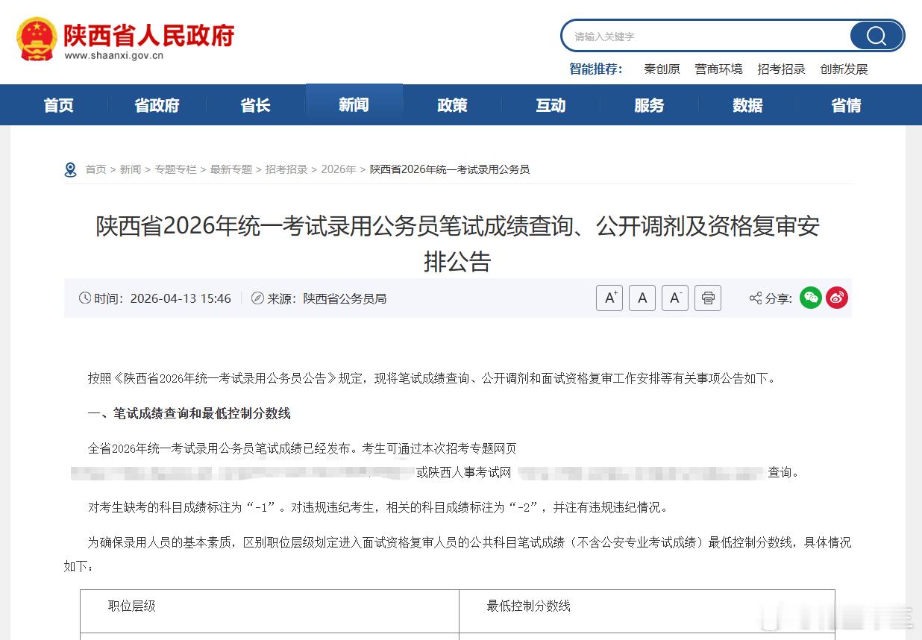Image resolution: width=922 pixels, height=640 pixels.
Task: Open the 服务 menu item
Action: pos(649,105)
